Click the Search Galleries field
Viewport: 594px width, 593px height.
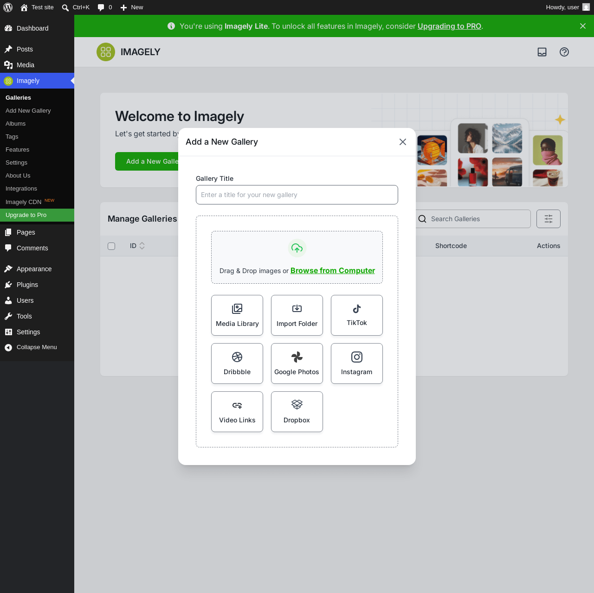473,219
